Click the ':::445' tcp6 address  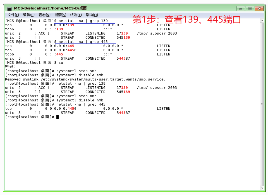click(56, 54)
